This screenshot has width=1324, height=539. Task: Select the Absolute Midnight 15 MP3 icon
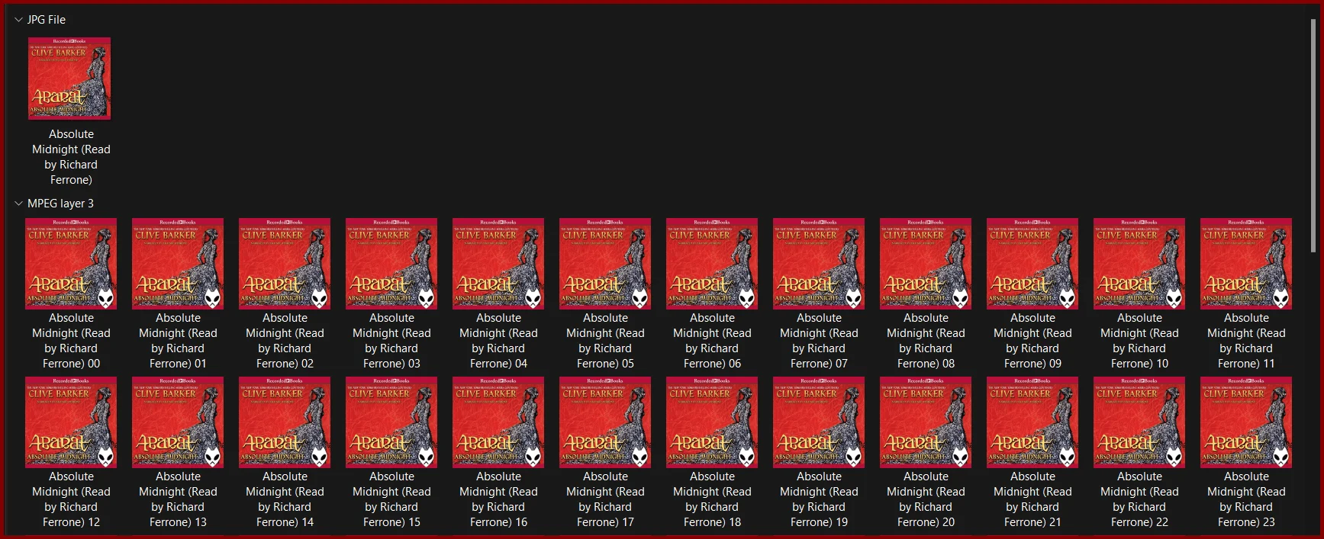tap(391, 422)
